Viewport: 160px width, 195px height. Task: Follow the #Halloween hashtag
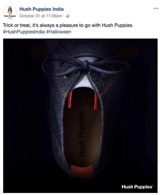tap(59, 32)
